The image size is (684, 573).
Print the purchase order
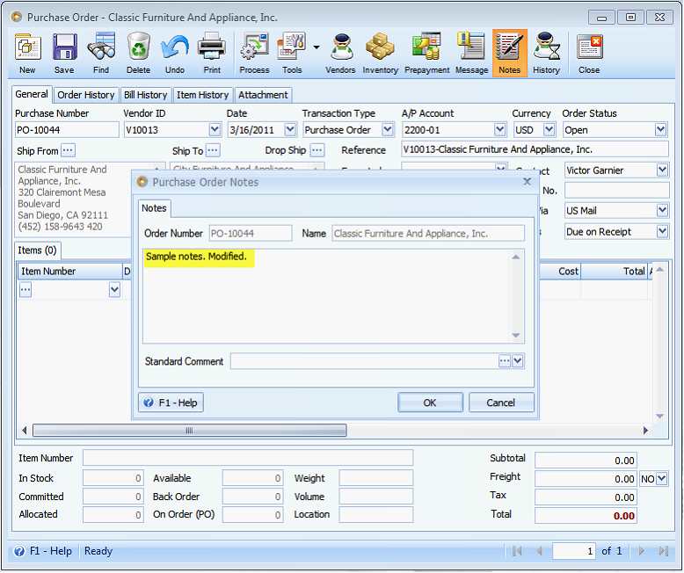212,54
